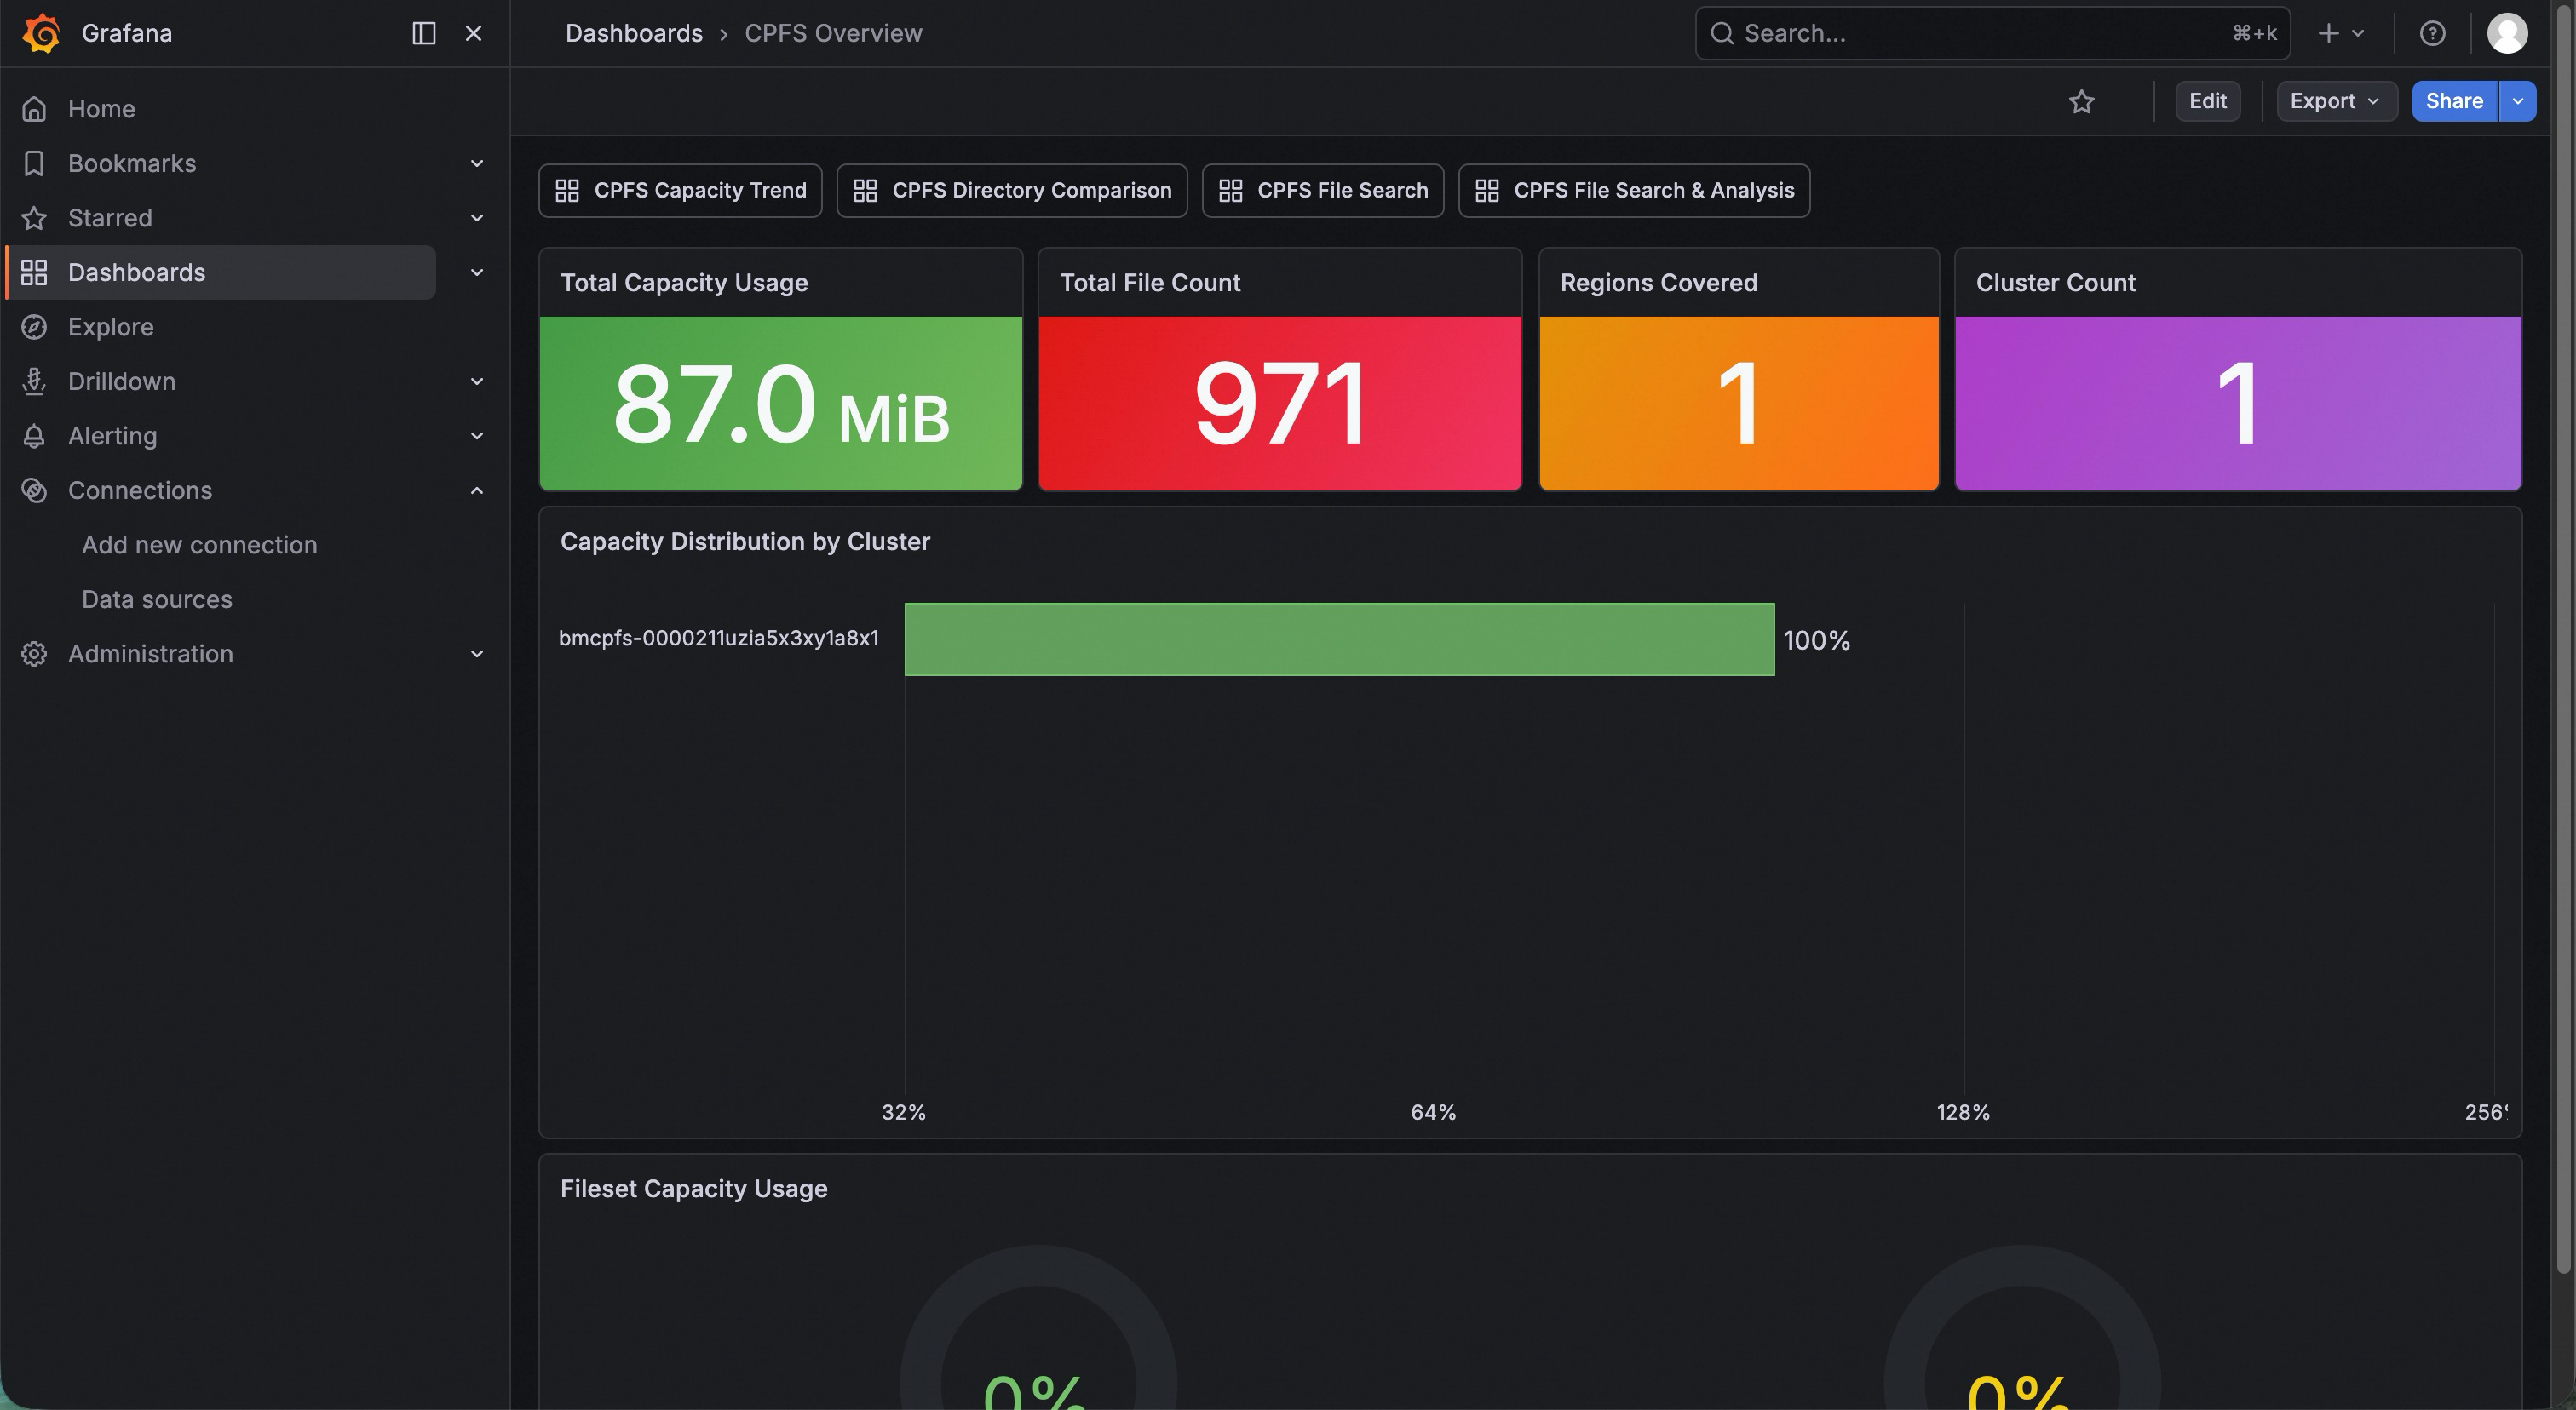Star this dashboard as favorite

click(2081, 101)
